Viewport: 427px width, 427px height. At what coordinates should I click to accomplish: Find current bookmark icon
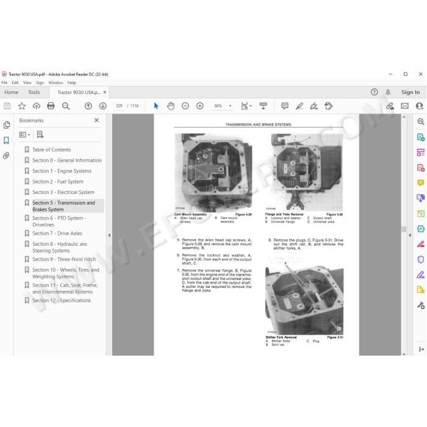pyautogui.click(x=40, y=135)
